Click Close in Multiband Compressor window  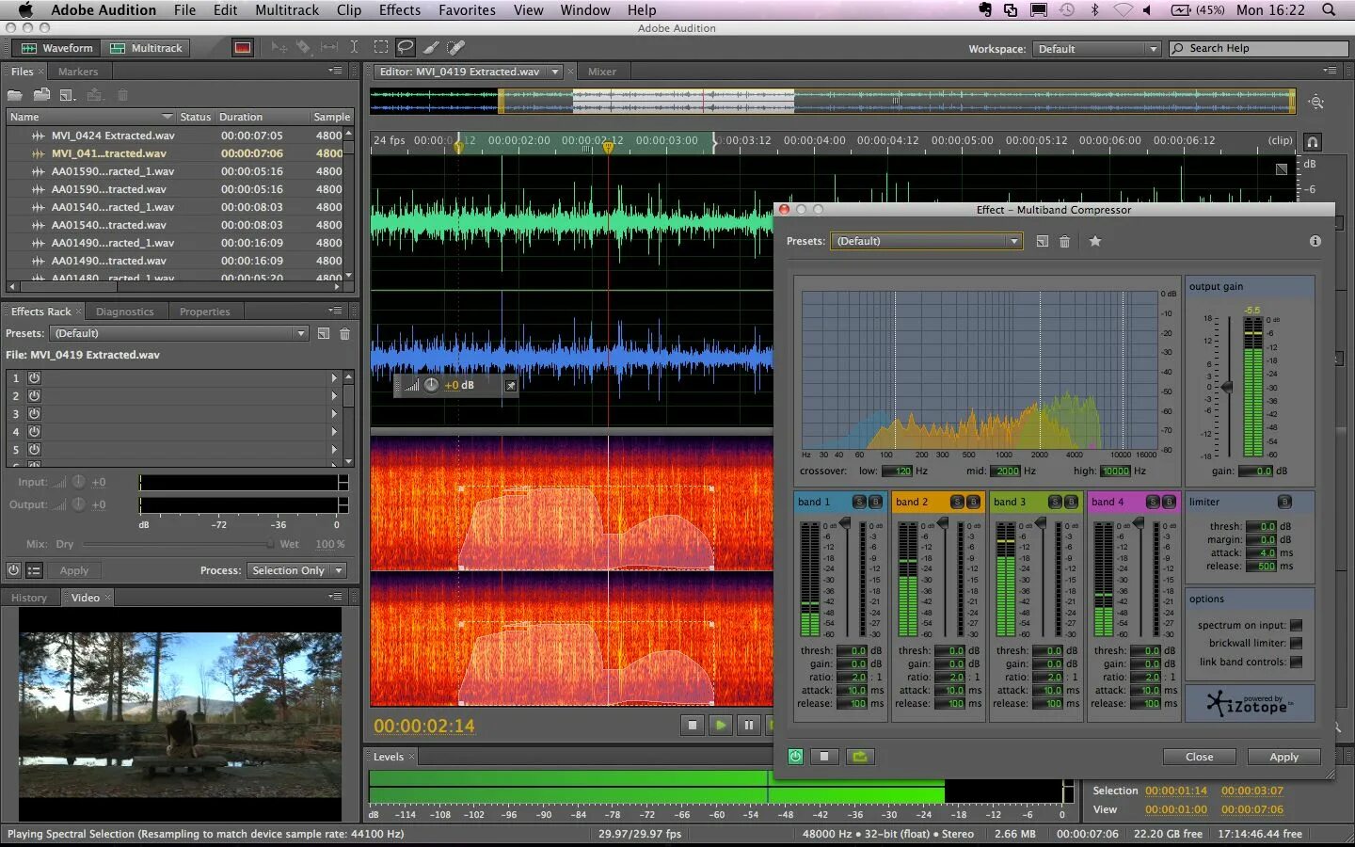coord(1199,757)
